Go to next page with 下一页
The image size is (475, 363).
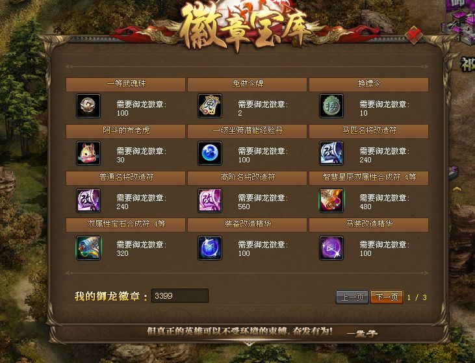pos(387,297)
